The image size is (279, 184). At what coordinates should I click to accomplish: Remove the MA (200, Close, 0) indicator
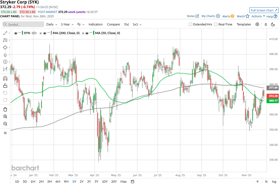[x=83, y=33]
